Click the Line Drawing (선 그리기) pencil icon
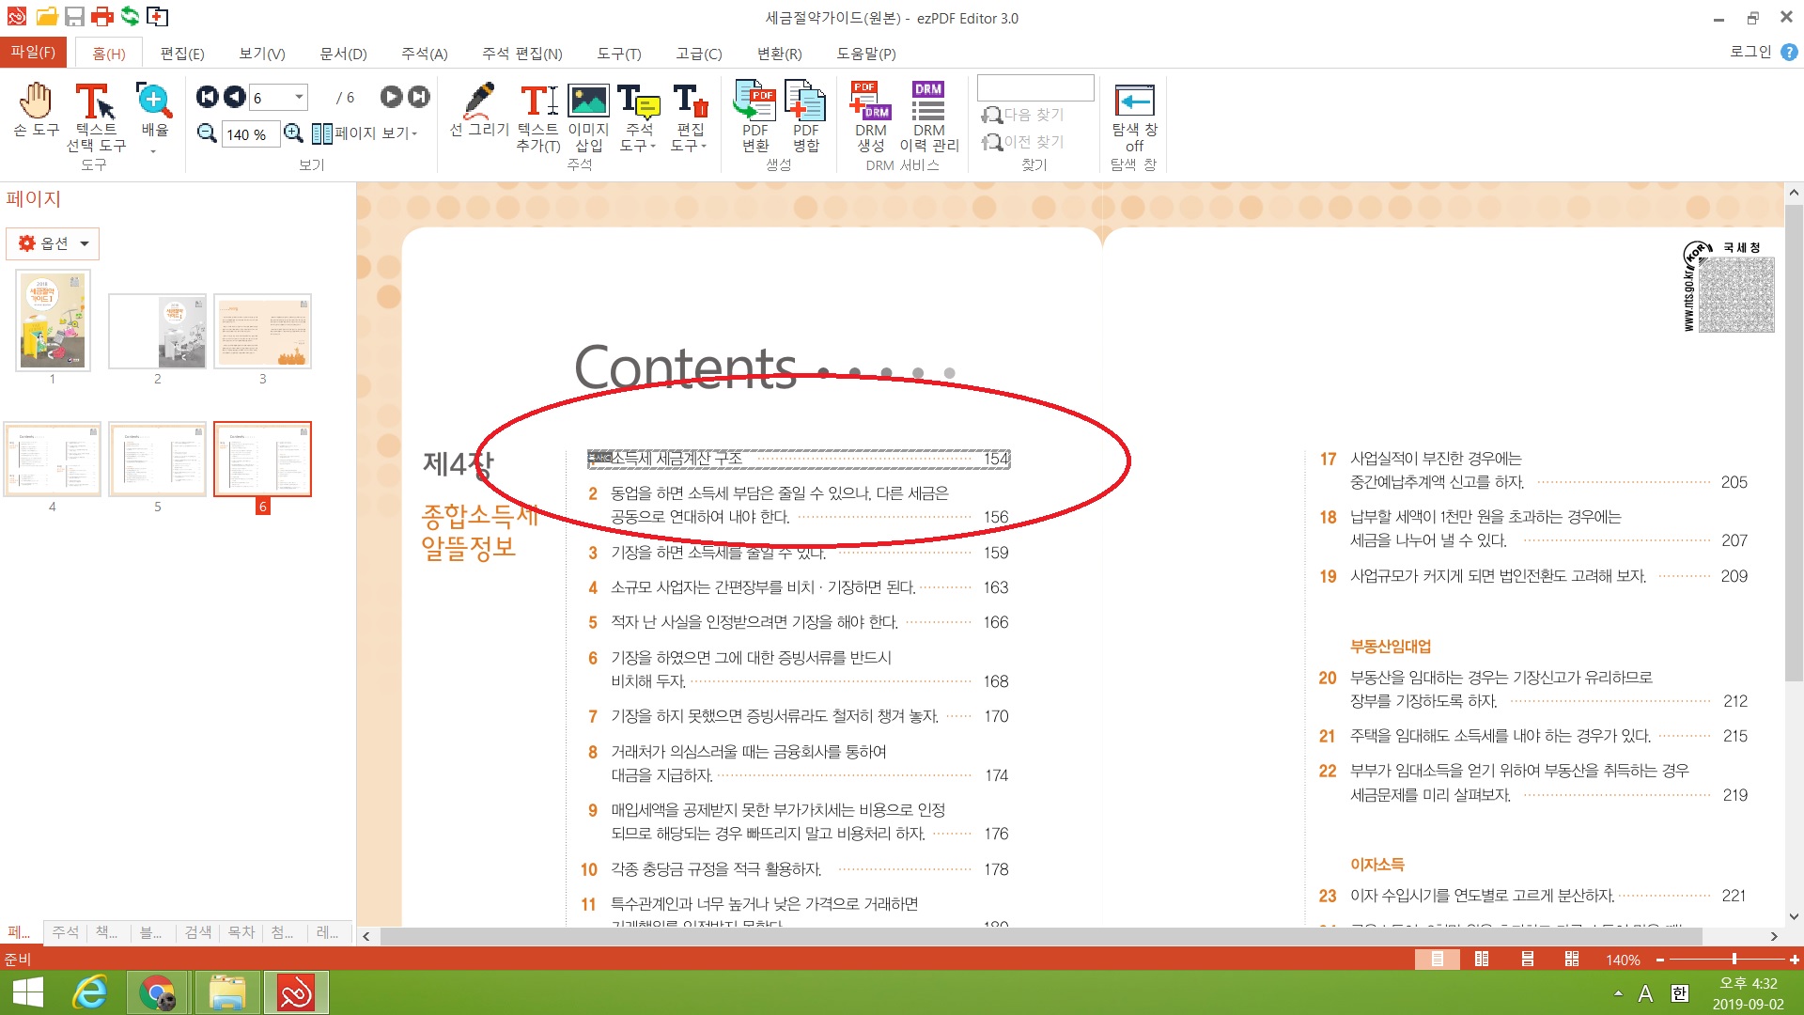The width and height of the screenshot is (1804, 1015). tap(479, 100)
